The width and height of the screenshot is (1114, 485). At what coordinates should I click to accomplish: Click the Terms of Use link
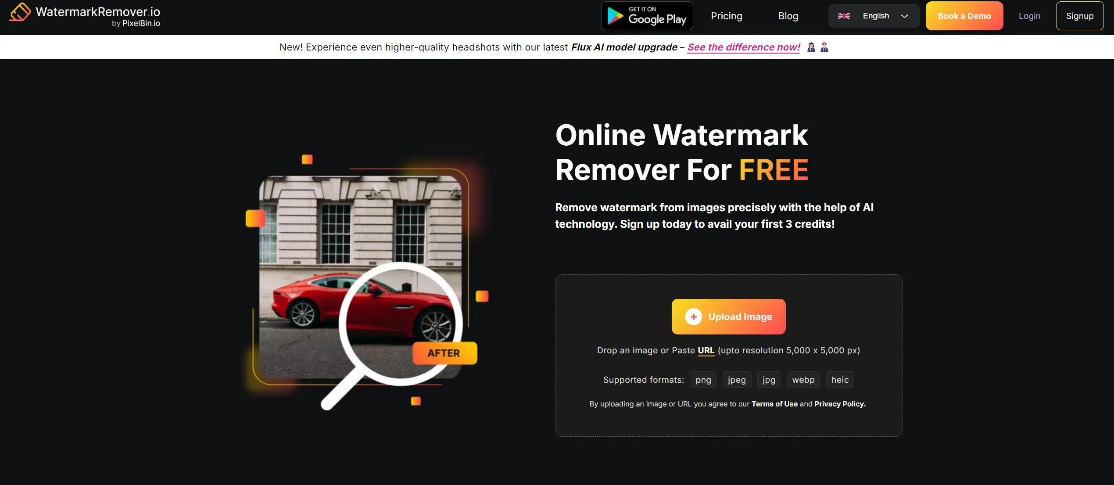774,403
